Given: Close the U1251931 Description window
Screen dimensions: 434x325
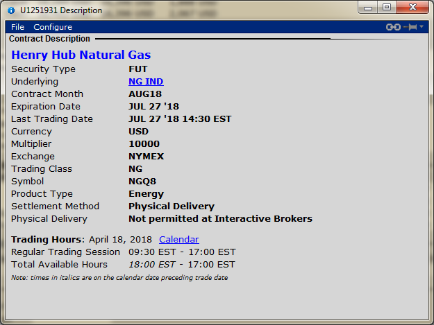Looking at the screenshot, I should coord(412,8).
